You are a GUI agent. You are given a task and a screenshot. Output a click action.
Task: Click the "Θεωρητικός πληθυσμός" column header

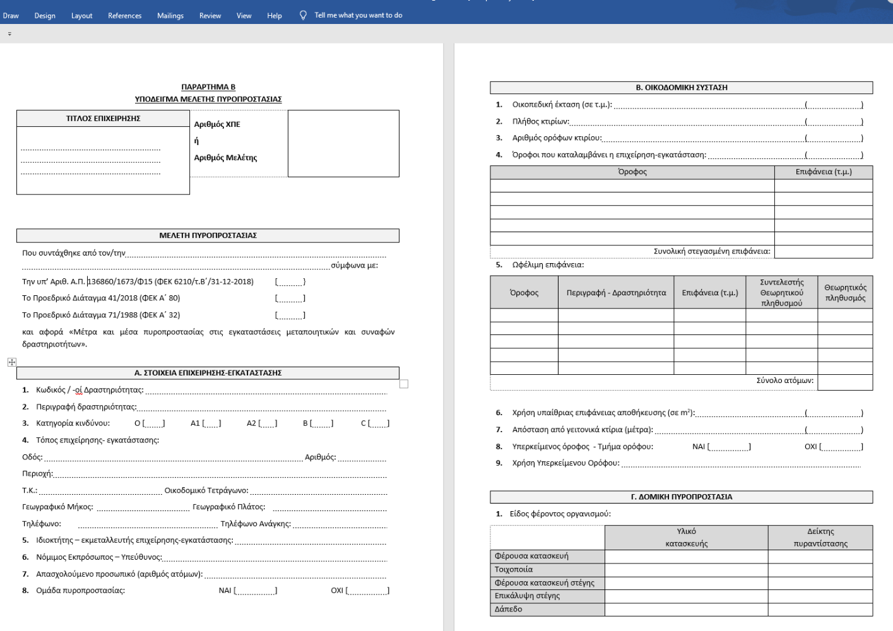click(x=845, y=293)
